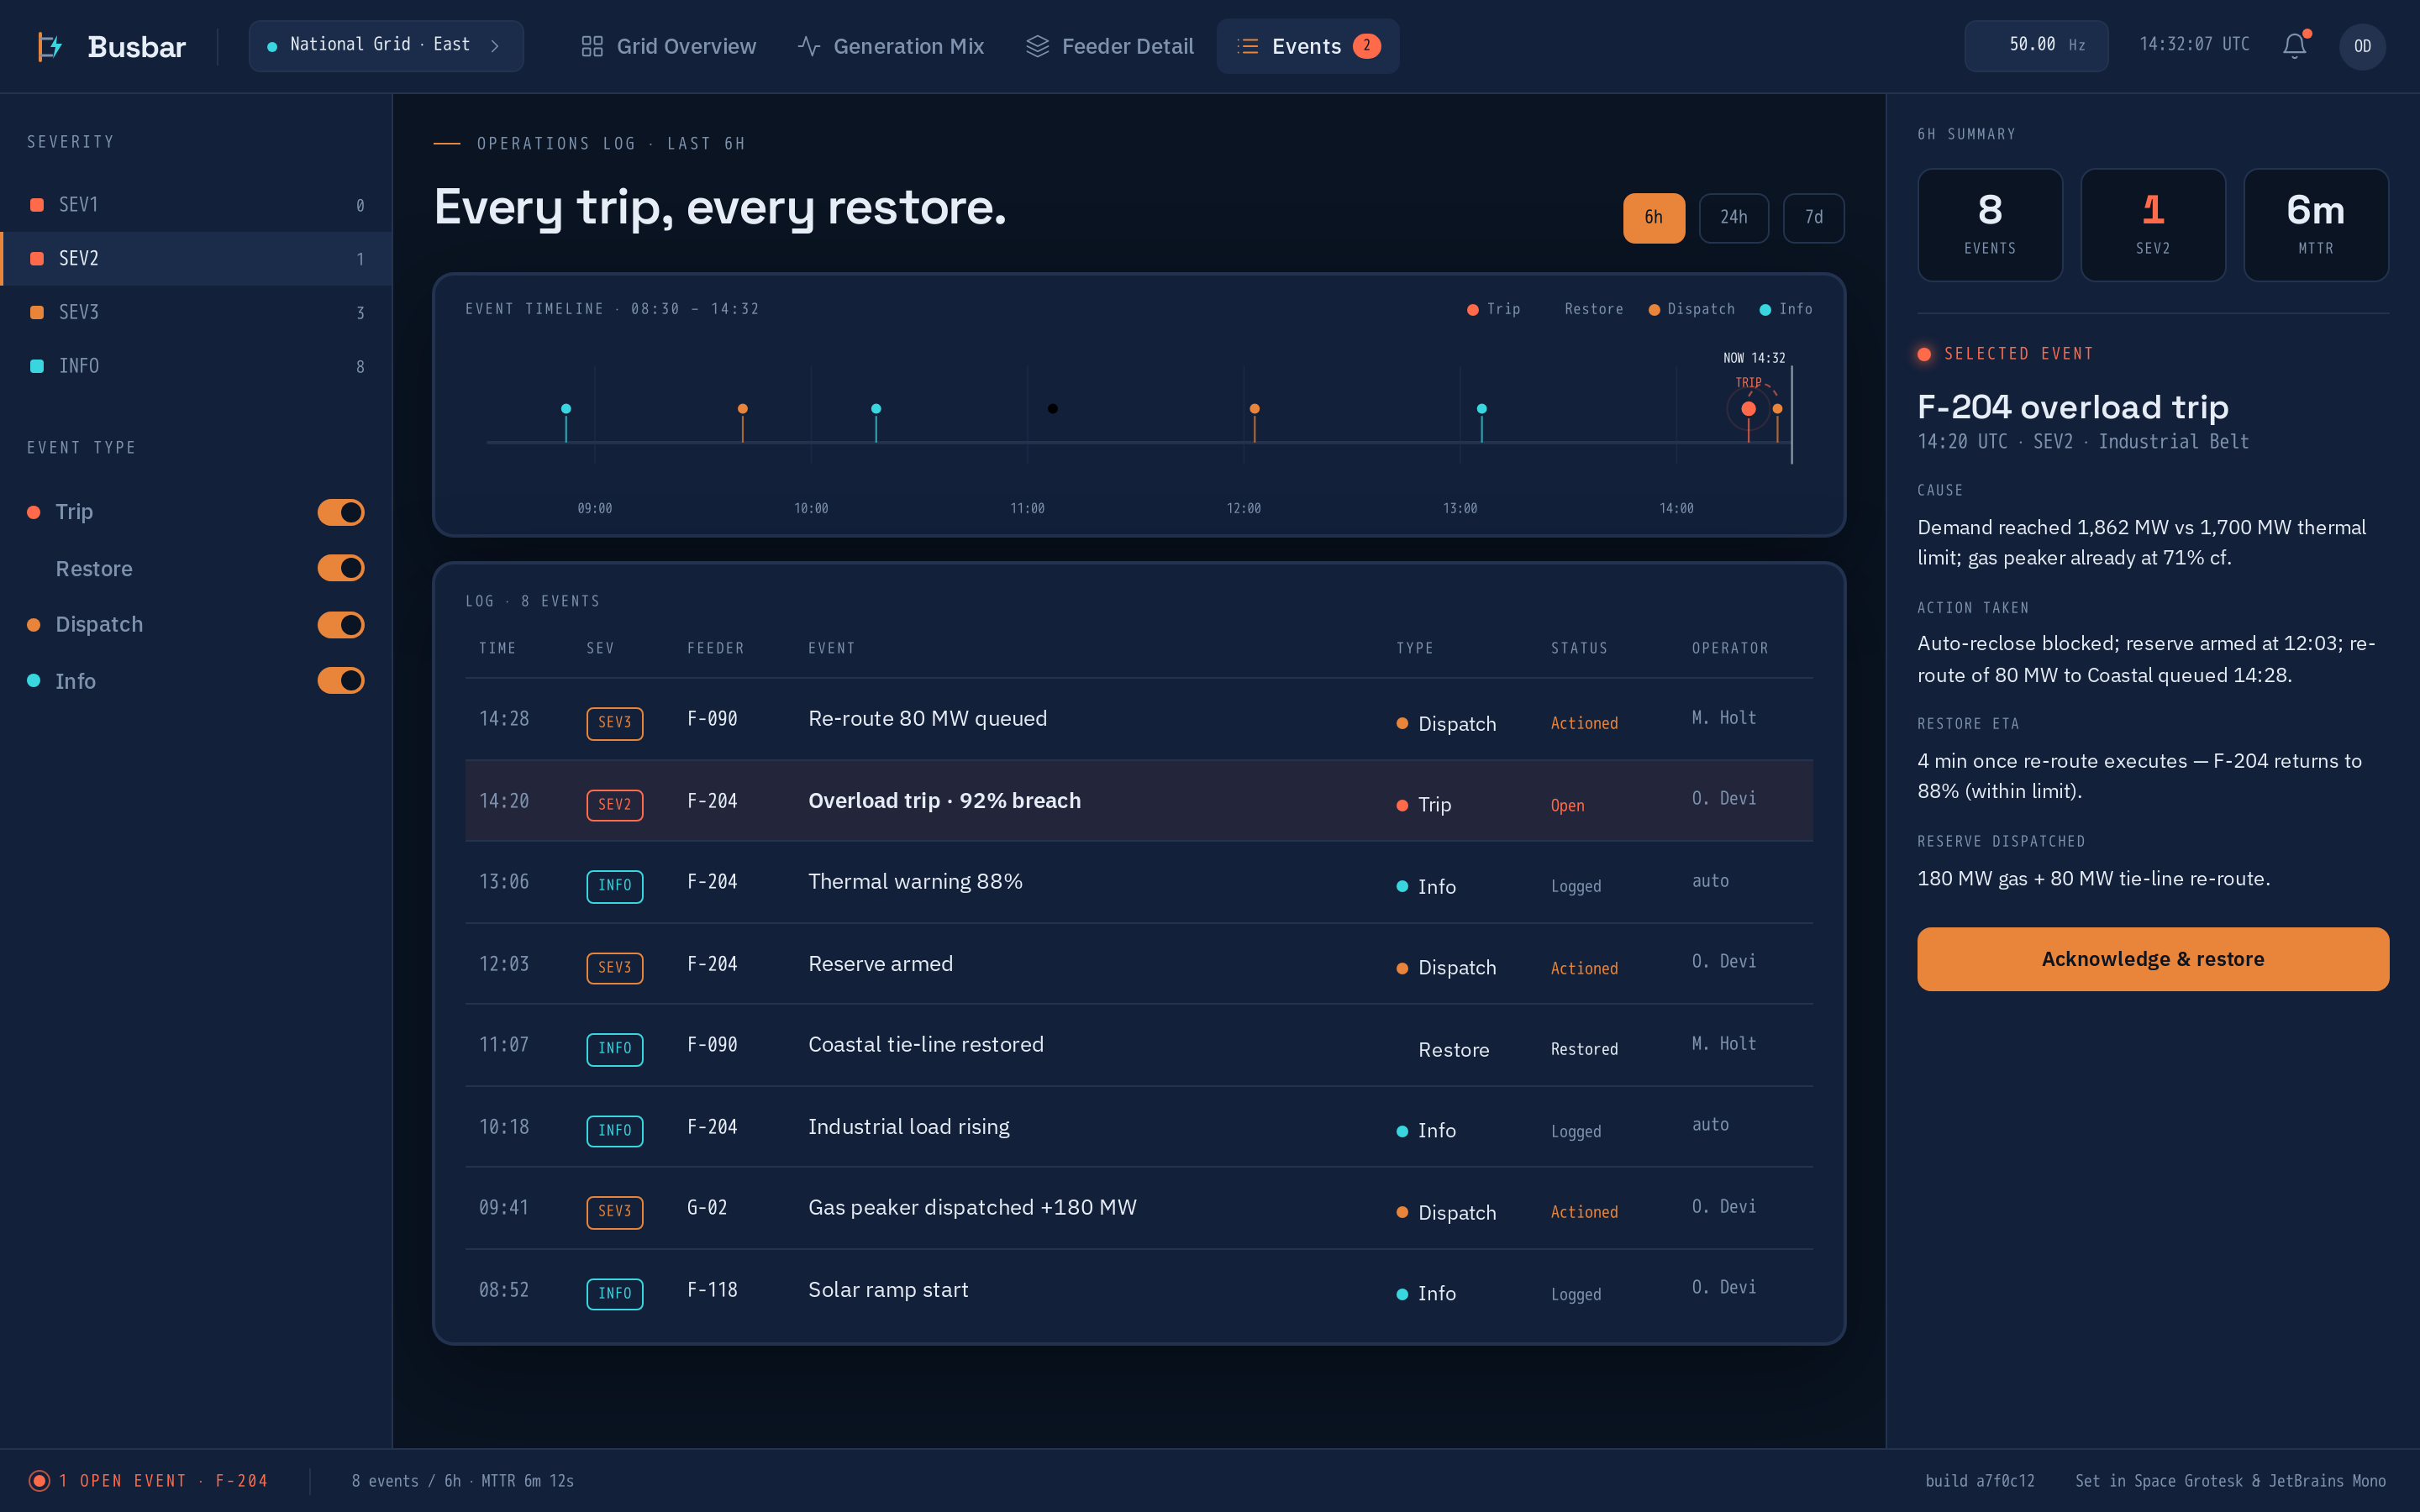Select the Industrial load rising row
The image size is (2420, 1512).
[1139, 1127]
